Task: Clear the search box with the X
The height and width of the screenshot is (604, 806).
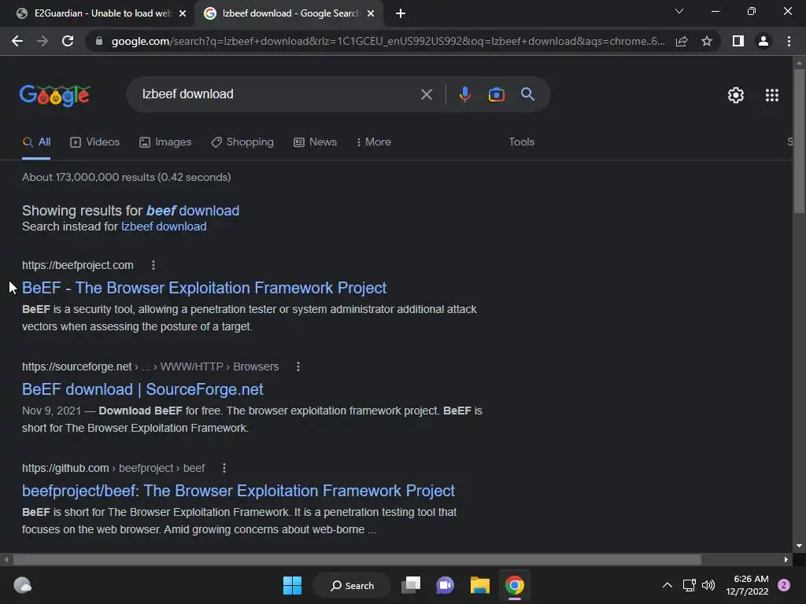Action: click(426, 94)
